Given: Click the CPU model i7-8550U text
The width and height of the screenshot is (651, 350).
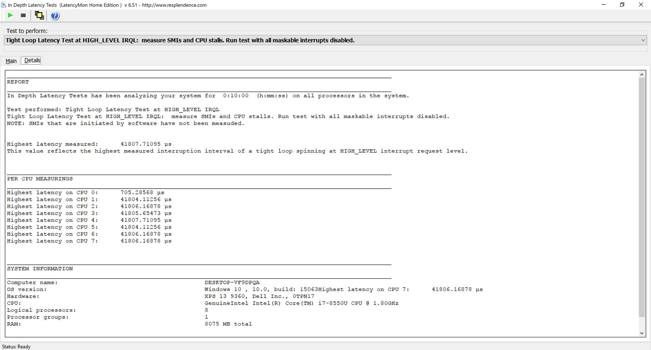Looking at the screenshot, I should 333,303.
